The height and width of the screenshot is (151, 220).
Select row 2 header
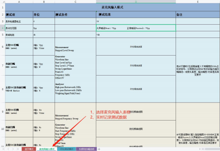tap(2, 14)
